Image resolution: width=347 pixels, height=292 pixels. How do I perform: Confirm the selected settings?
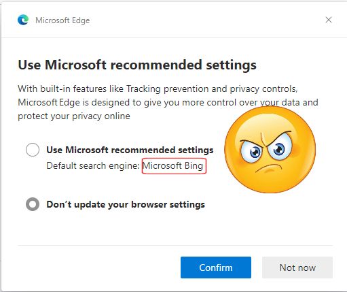(216, 267)
